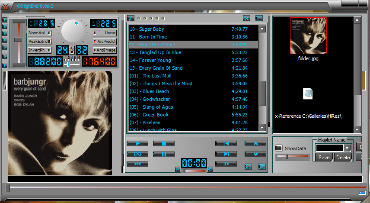Open the settings tools icon

(x=246, y=18)
